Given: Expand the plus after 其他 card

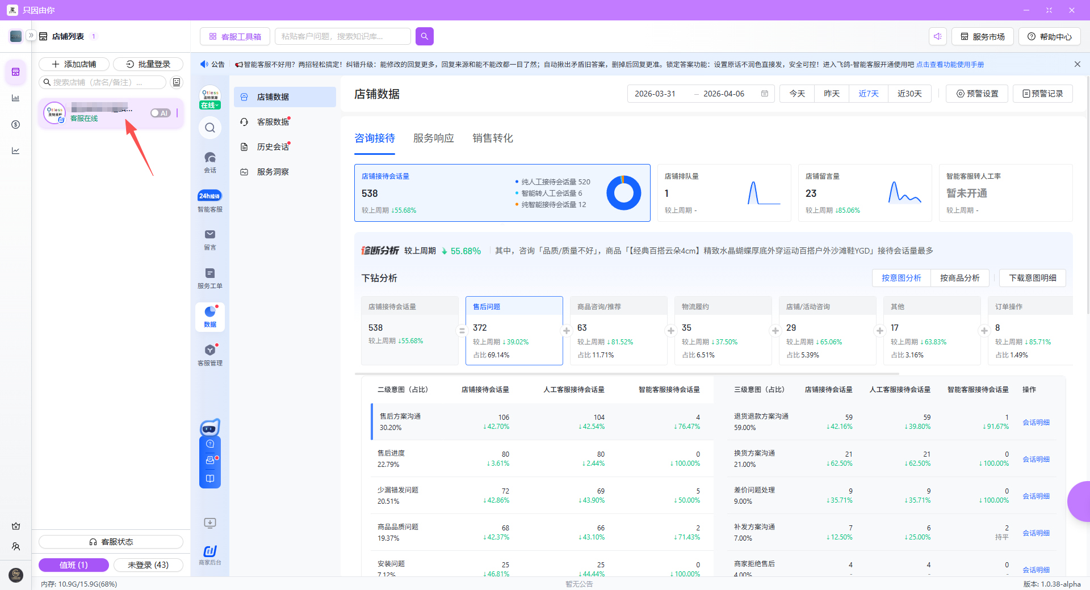Looking at the screenshot, I should [x=984, y=331].
